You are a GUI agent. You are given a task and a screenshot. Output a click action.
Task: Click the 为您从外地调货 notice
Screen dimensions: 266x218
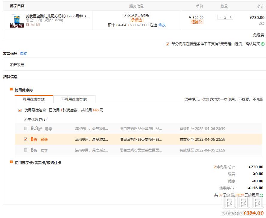(136, 16)
